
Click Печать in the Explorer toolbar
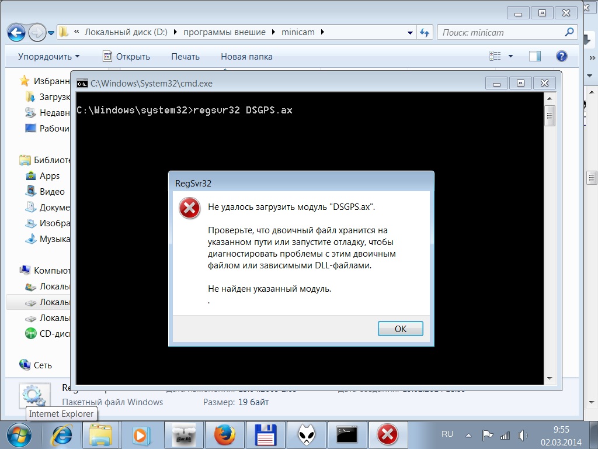185,57
